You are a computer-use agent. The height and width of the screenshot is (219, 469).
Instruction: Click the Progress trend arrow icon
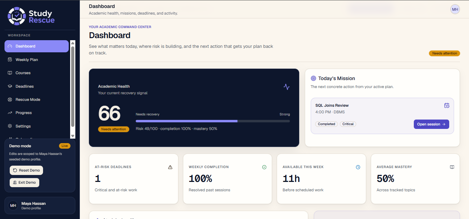[x=10, y=113]
